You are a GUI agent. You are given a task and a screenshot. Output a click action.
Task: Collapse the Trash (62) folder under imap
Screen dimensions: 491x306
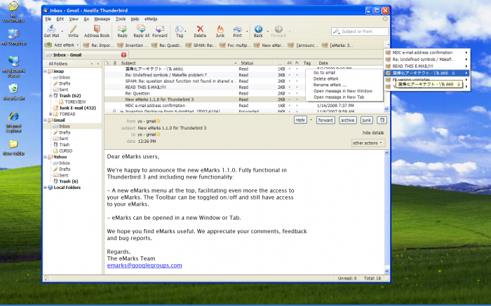51,96
